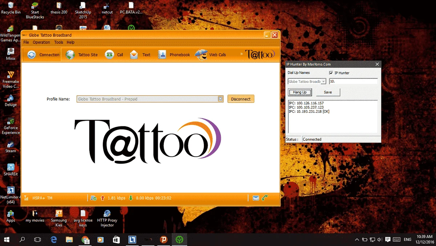Open the Phonebook toolbar item
This screenshot has width=436, height=246.
(x=174, y=55)
